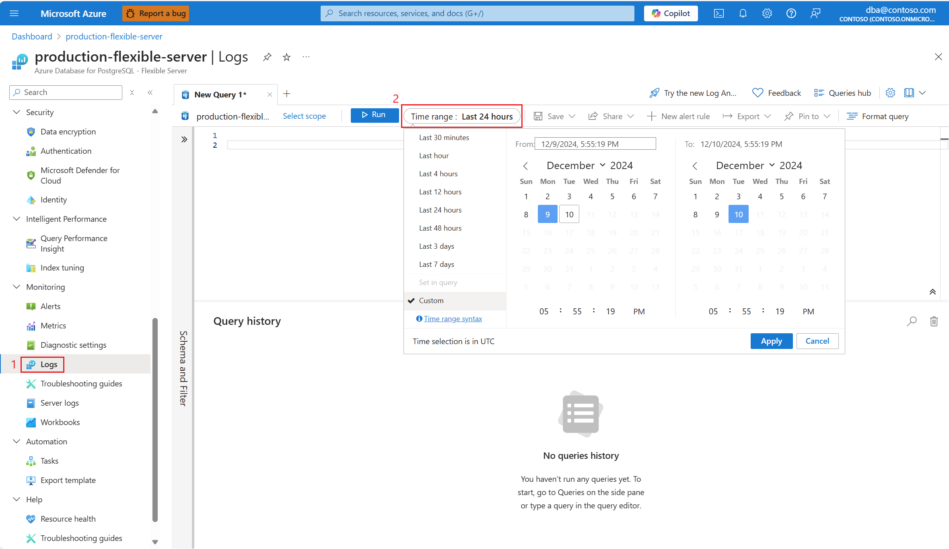Search query history with magnifier icon

[912, 321]
